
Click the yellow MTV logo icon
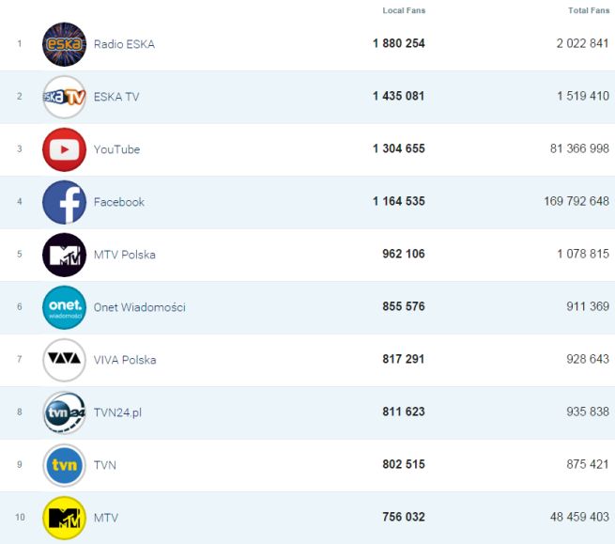pos(64,518)
